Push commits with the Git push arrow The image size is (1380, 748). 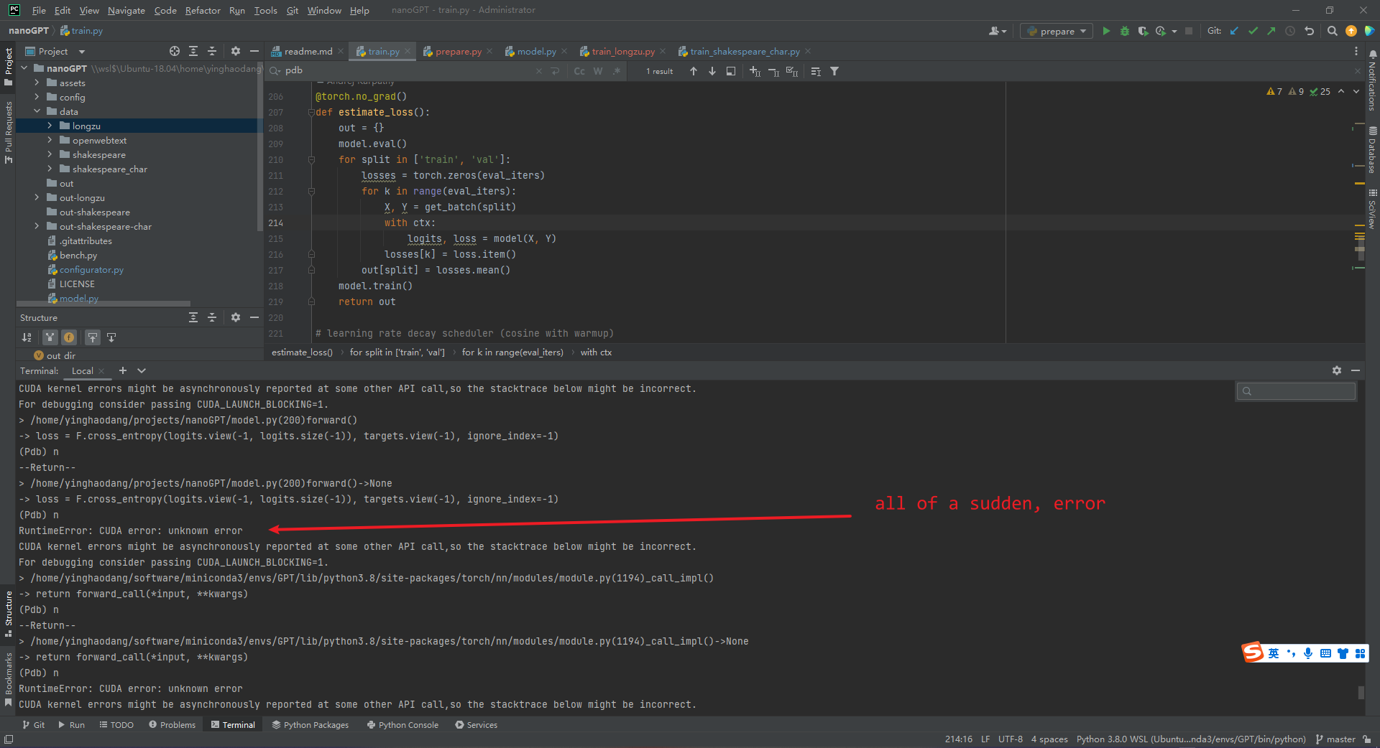(x=1271, y=31)
